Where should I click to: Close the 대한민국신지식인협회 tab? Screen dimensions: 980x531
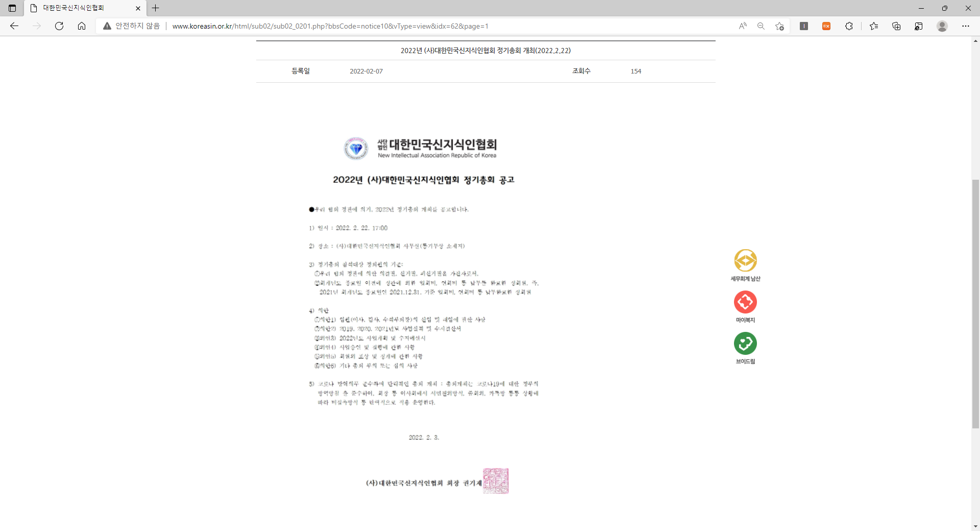[x=138, y=8]
